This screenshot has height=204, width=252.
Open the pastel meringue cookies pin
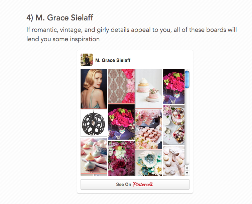(x=94, y=155)
